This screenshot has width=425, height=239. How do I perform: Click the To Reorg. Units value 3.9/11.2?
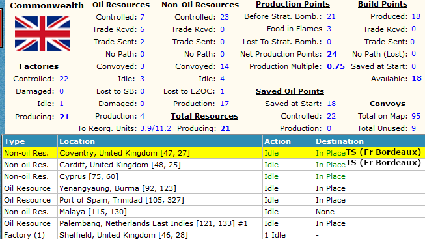(x=156, y=128)
